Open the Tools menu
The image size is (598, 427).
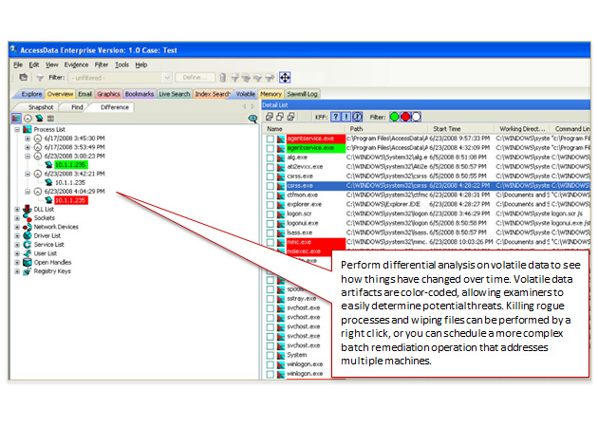coord(121,65)
